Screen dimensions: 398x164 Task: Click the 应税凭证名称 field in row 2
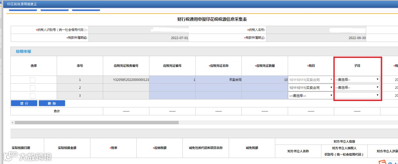219,88
